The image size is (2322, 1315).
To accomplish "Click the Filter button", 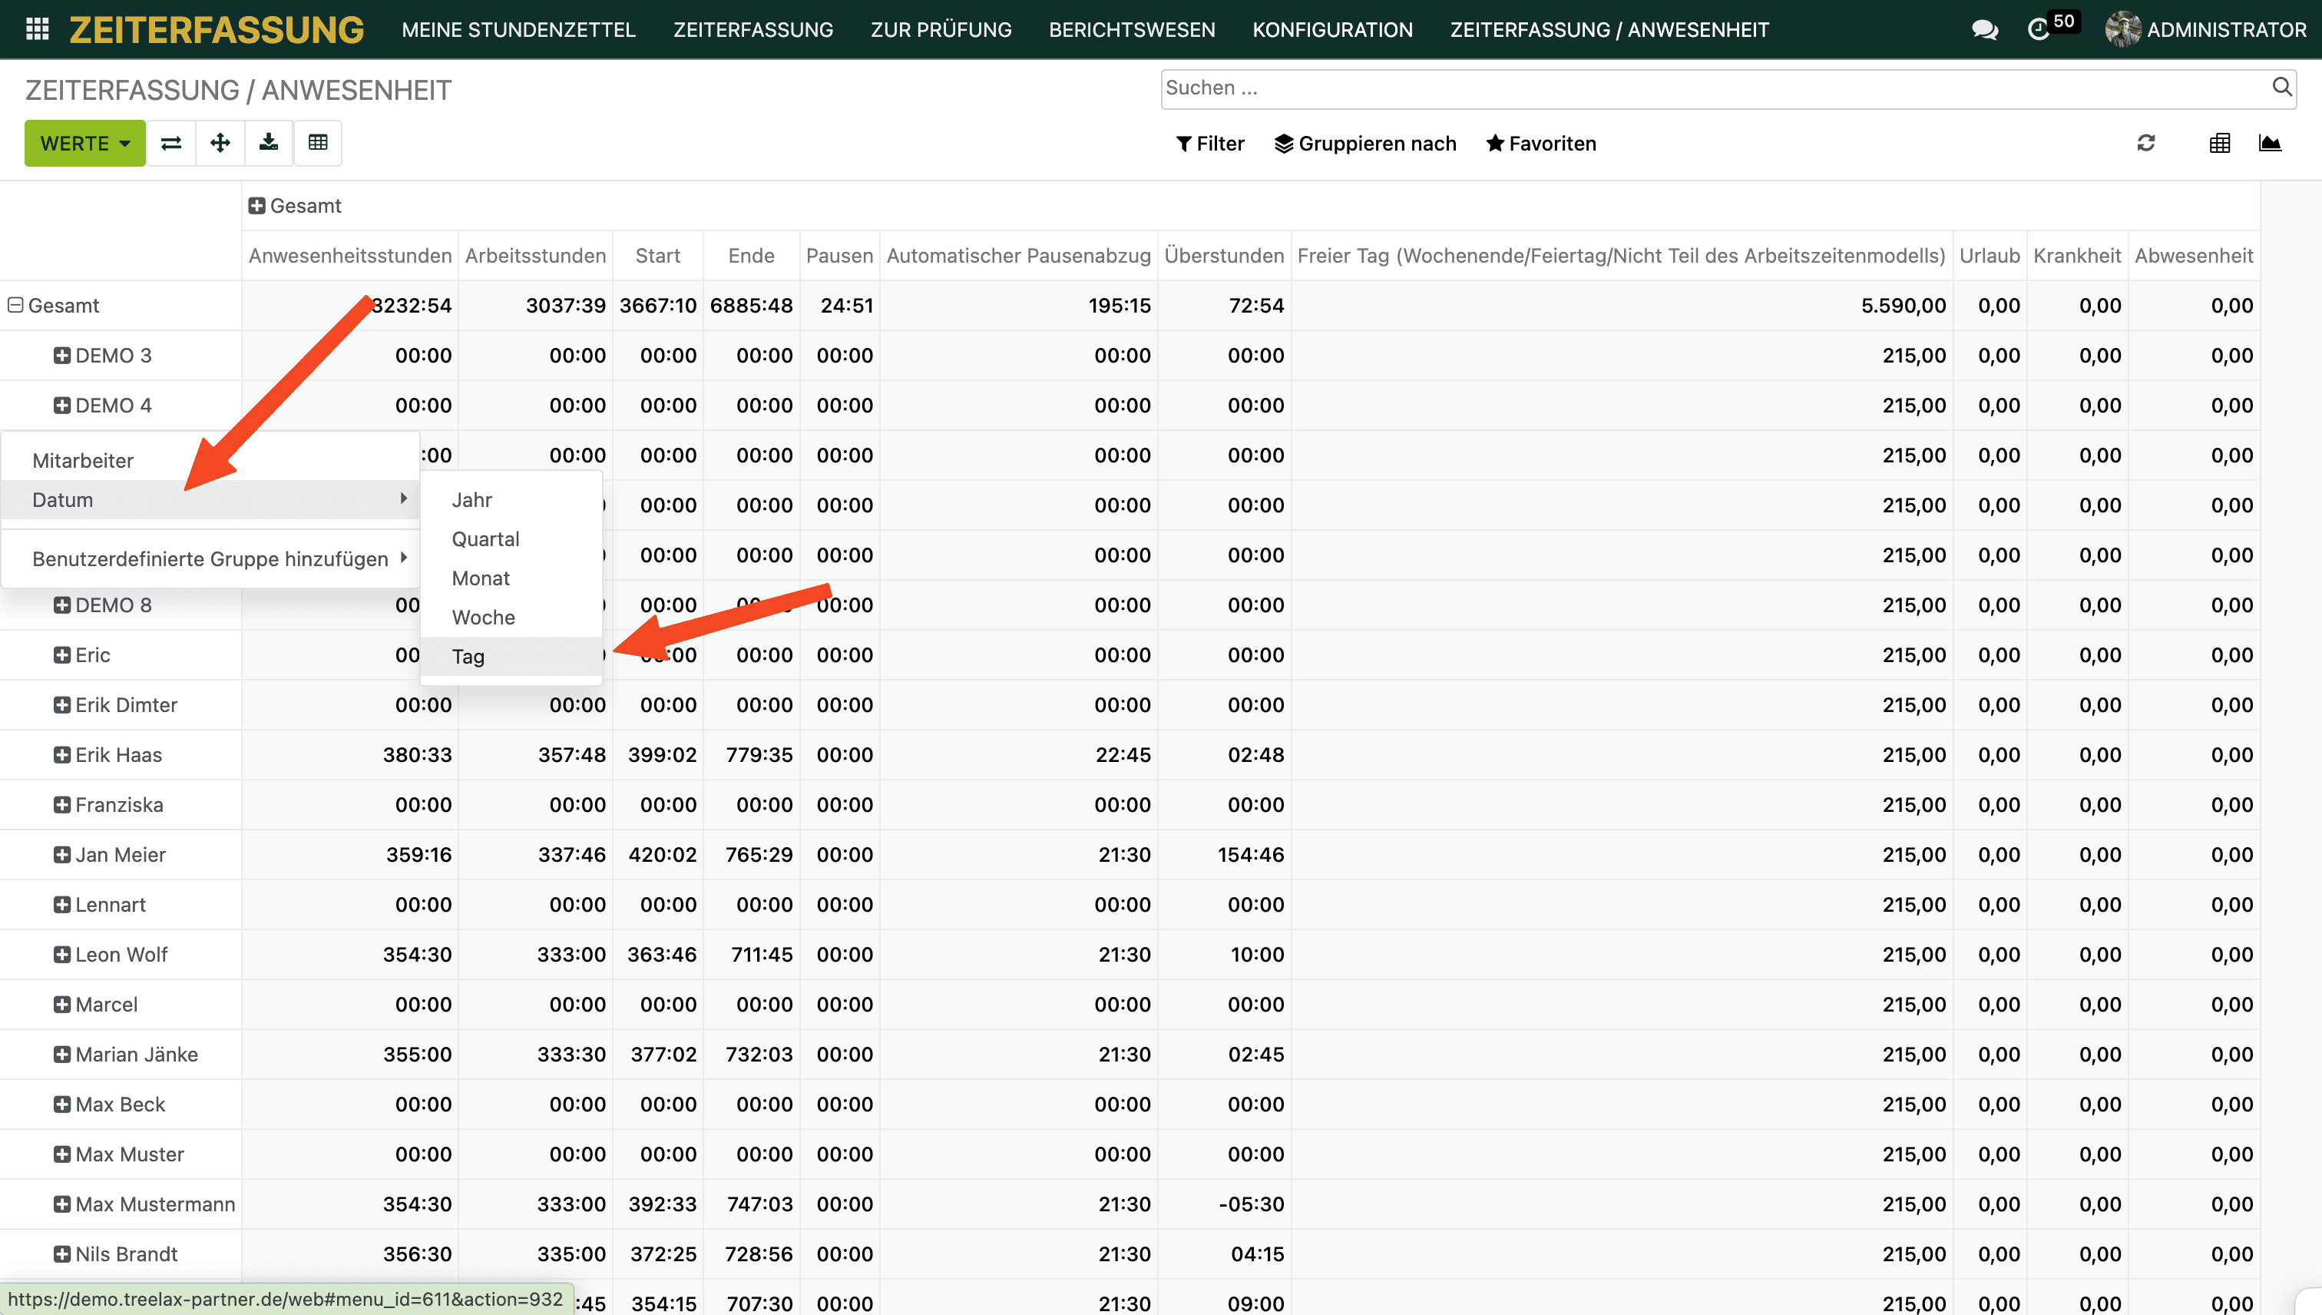I will pos(1209,144).
